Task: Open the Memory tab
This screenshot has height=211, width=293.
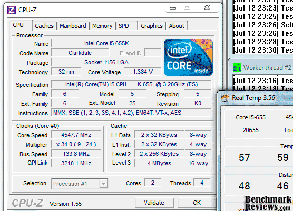Action: [102, 26]
